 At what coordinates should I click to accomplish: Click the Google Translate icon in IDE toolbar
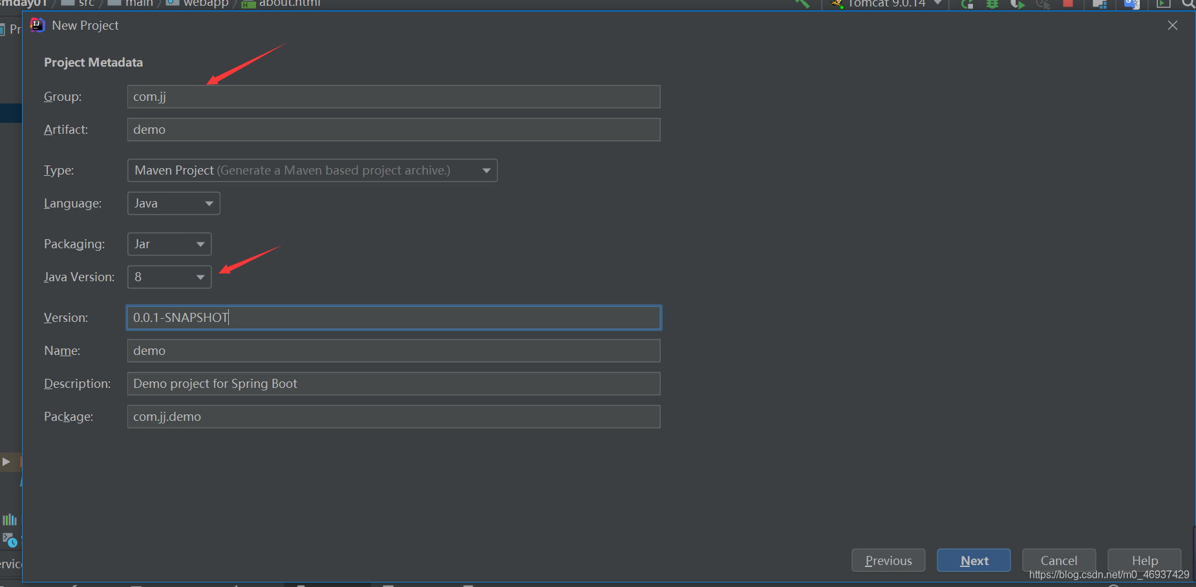[x=1131, y=4]
